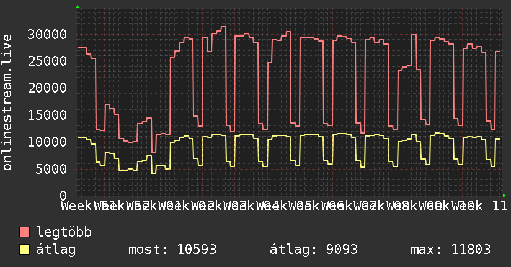Click the 5000 y-axis label
511x267 pixels.
[51, 169]
